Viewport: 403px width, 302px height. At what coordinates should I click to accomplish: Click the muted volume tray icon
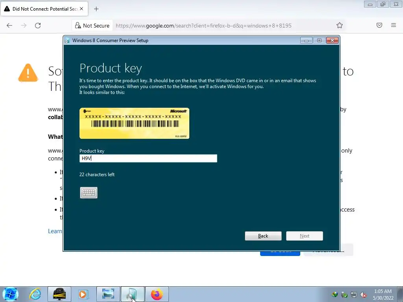click(x=363, y=295)
